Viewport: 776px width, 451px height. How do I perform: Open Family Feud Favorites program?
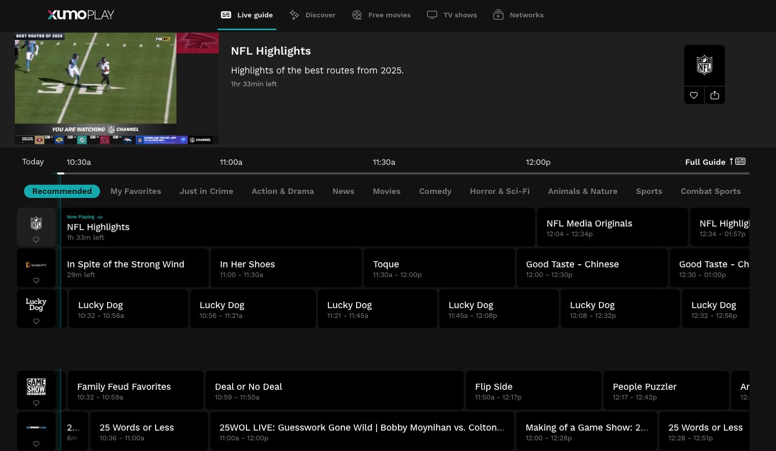pos(136,390)
